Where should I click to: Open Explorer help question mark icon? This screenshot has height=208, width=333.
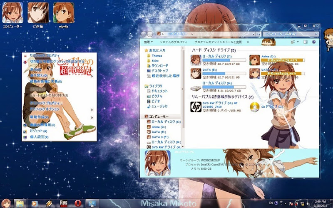[x=314, y=42]
